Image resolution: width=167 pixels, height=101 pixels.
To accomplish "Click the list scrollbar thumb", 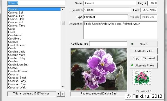I will [x=63, y=23].
